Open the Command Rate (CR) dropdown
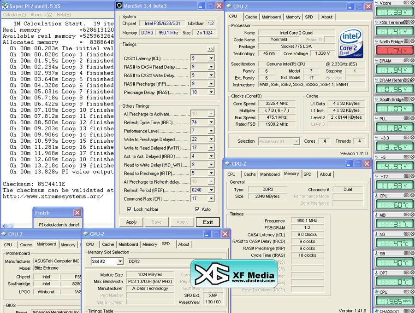 (211, 199)
